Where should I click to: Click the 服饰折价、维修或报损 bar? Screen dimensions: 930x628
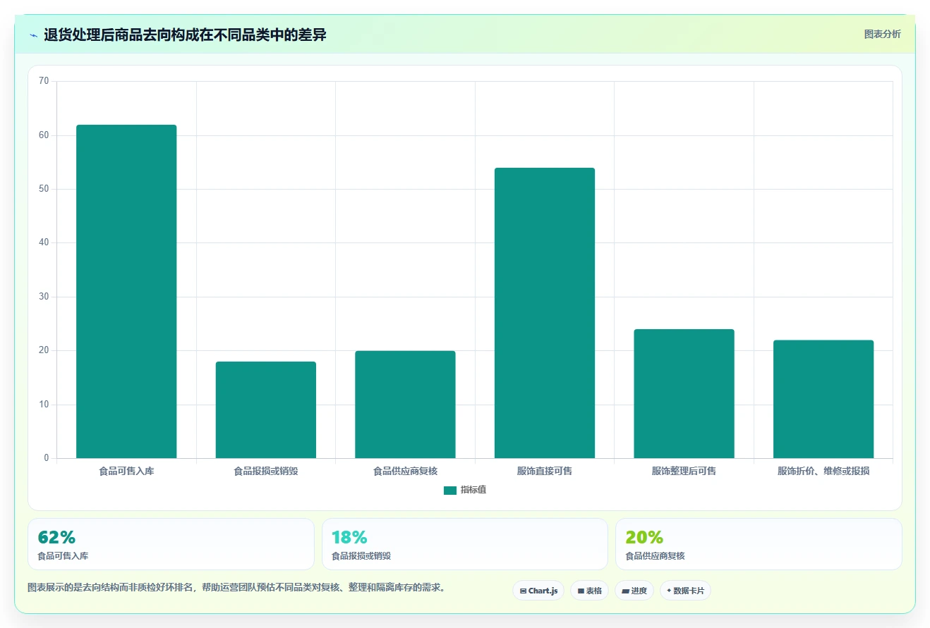[823, 400]
